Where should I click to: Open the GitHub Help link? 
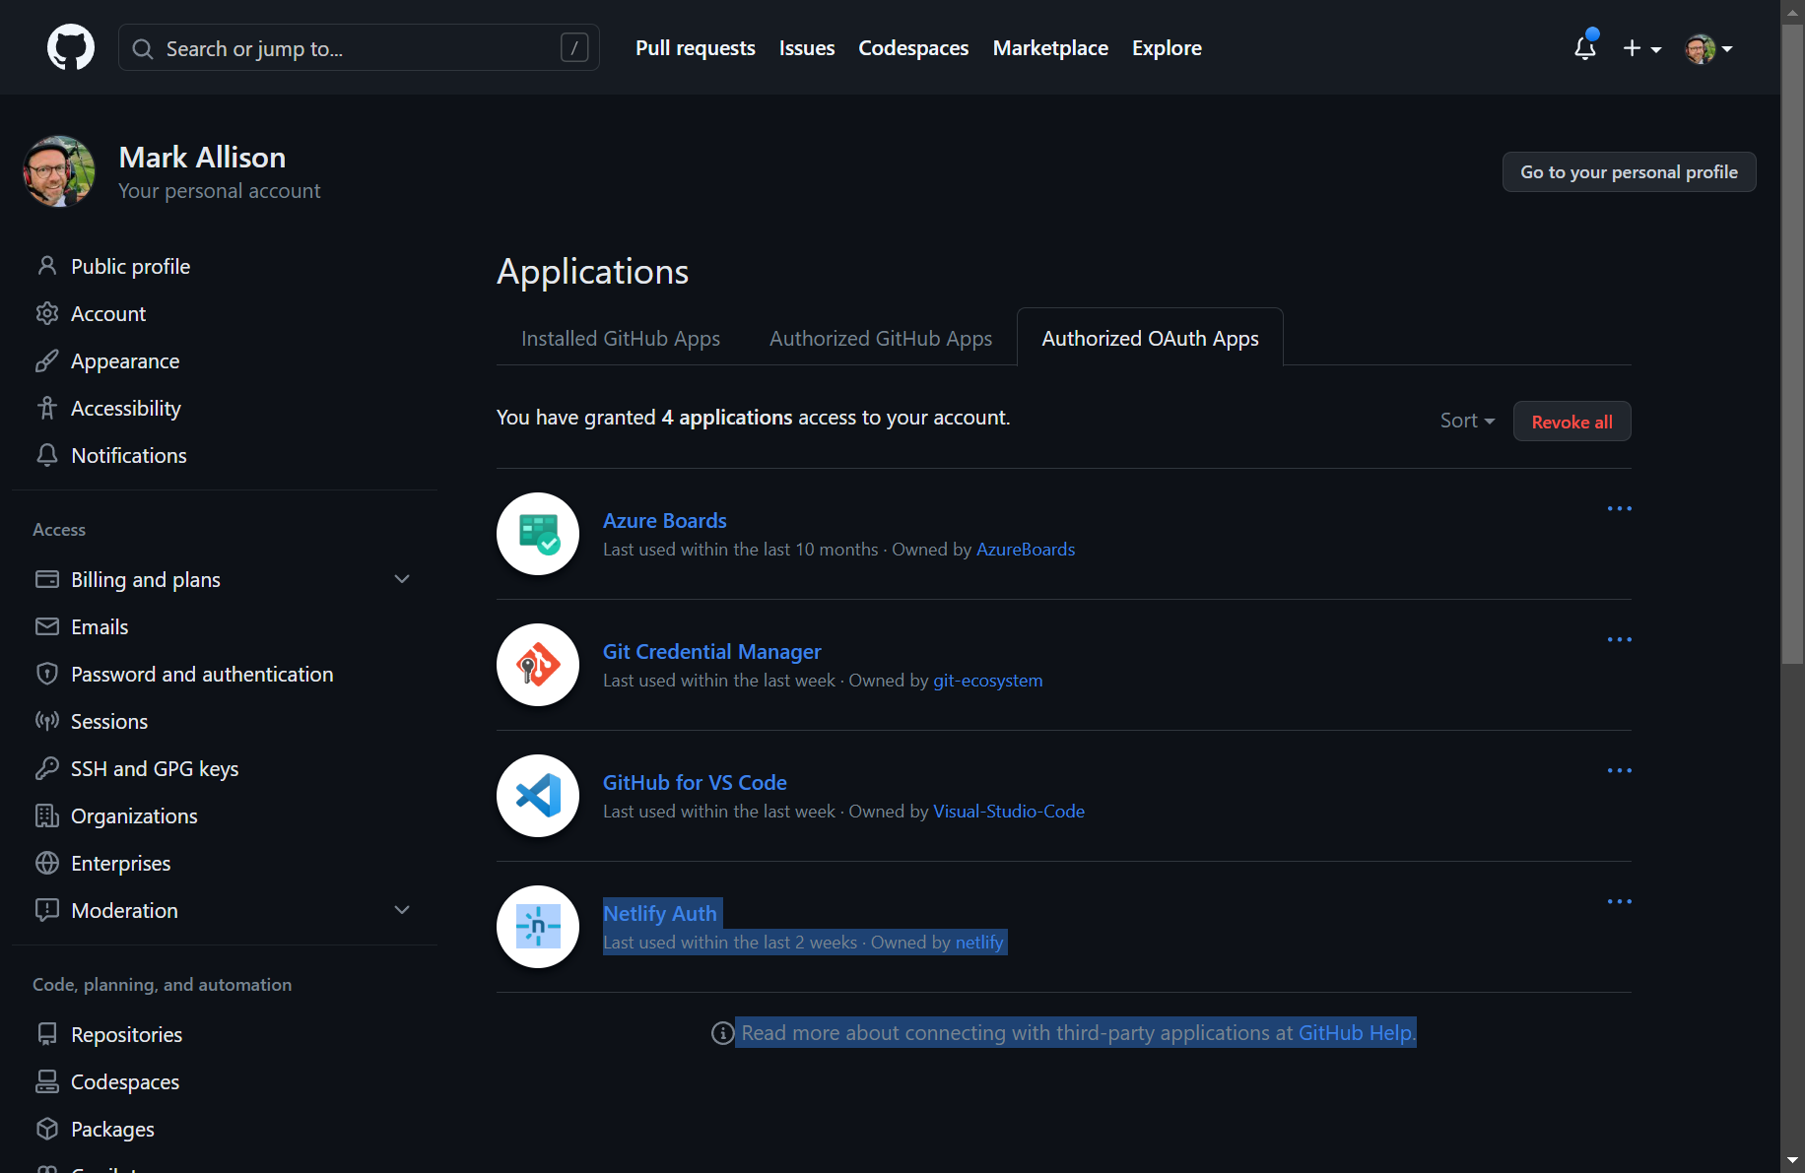click(1355, 1032)
